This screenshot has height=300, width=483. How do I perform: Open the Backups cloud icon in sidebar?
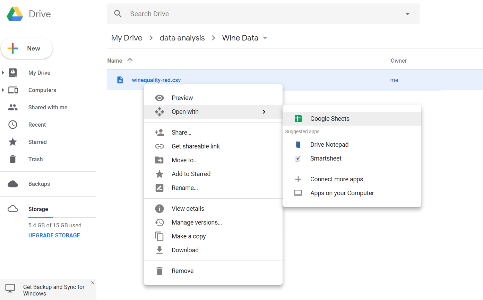[x=13, y=184]
